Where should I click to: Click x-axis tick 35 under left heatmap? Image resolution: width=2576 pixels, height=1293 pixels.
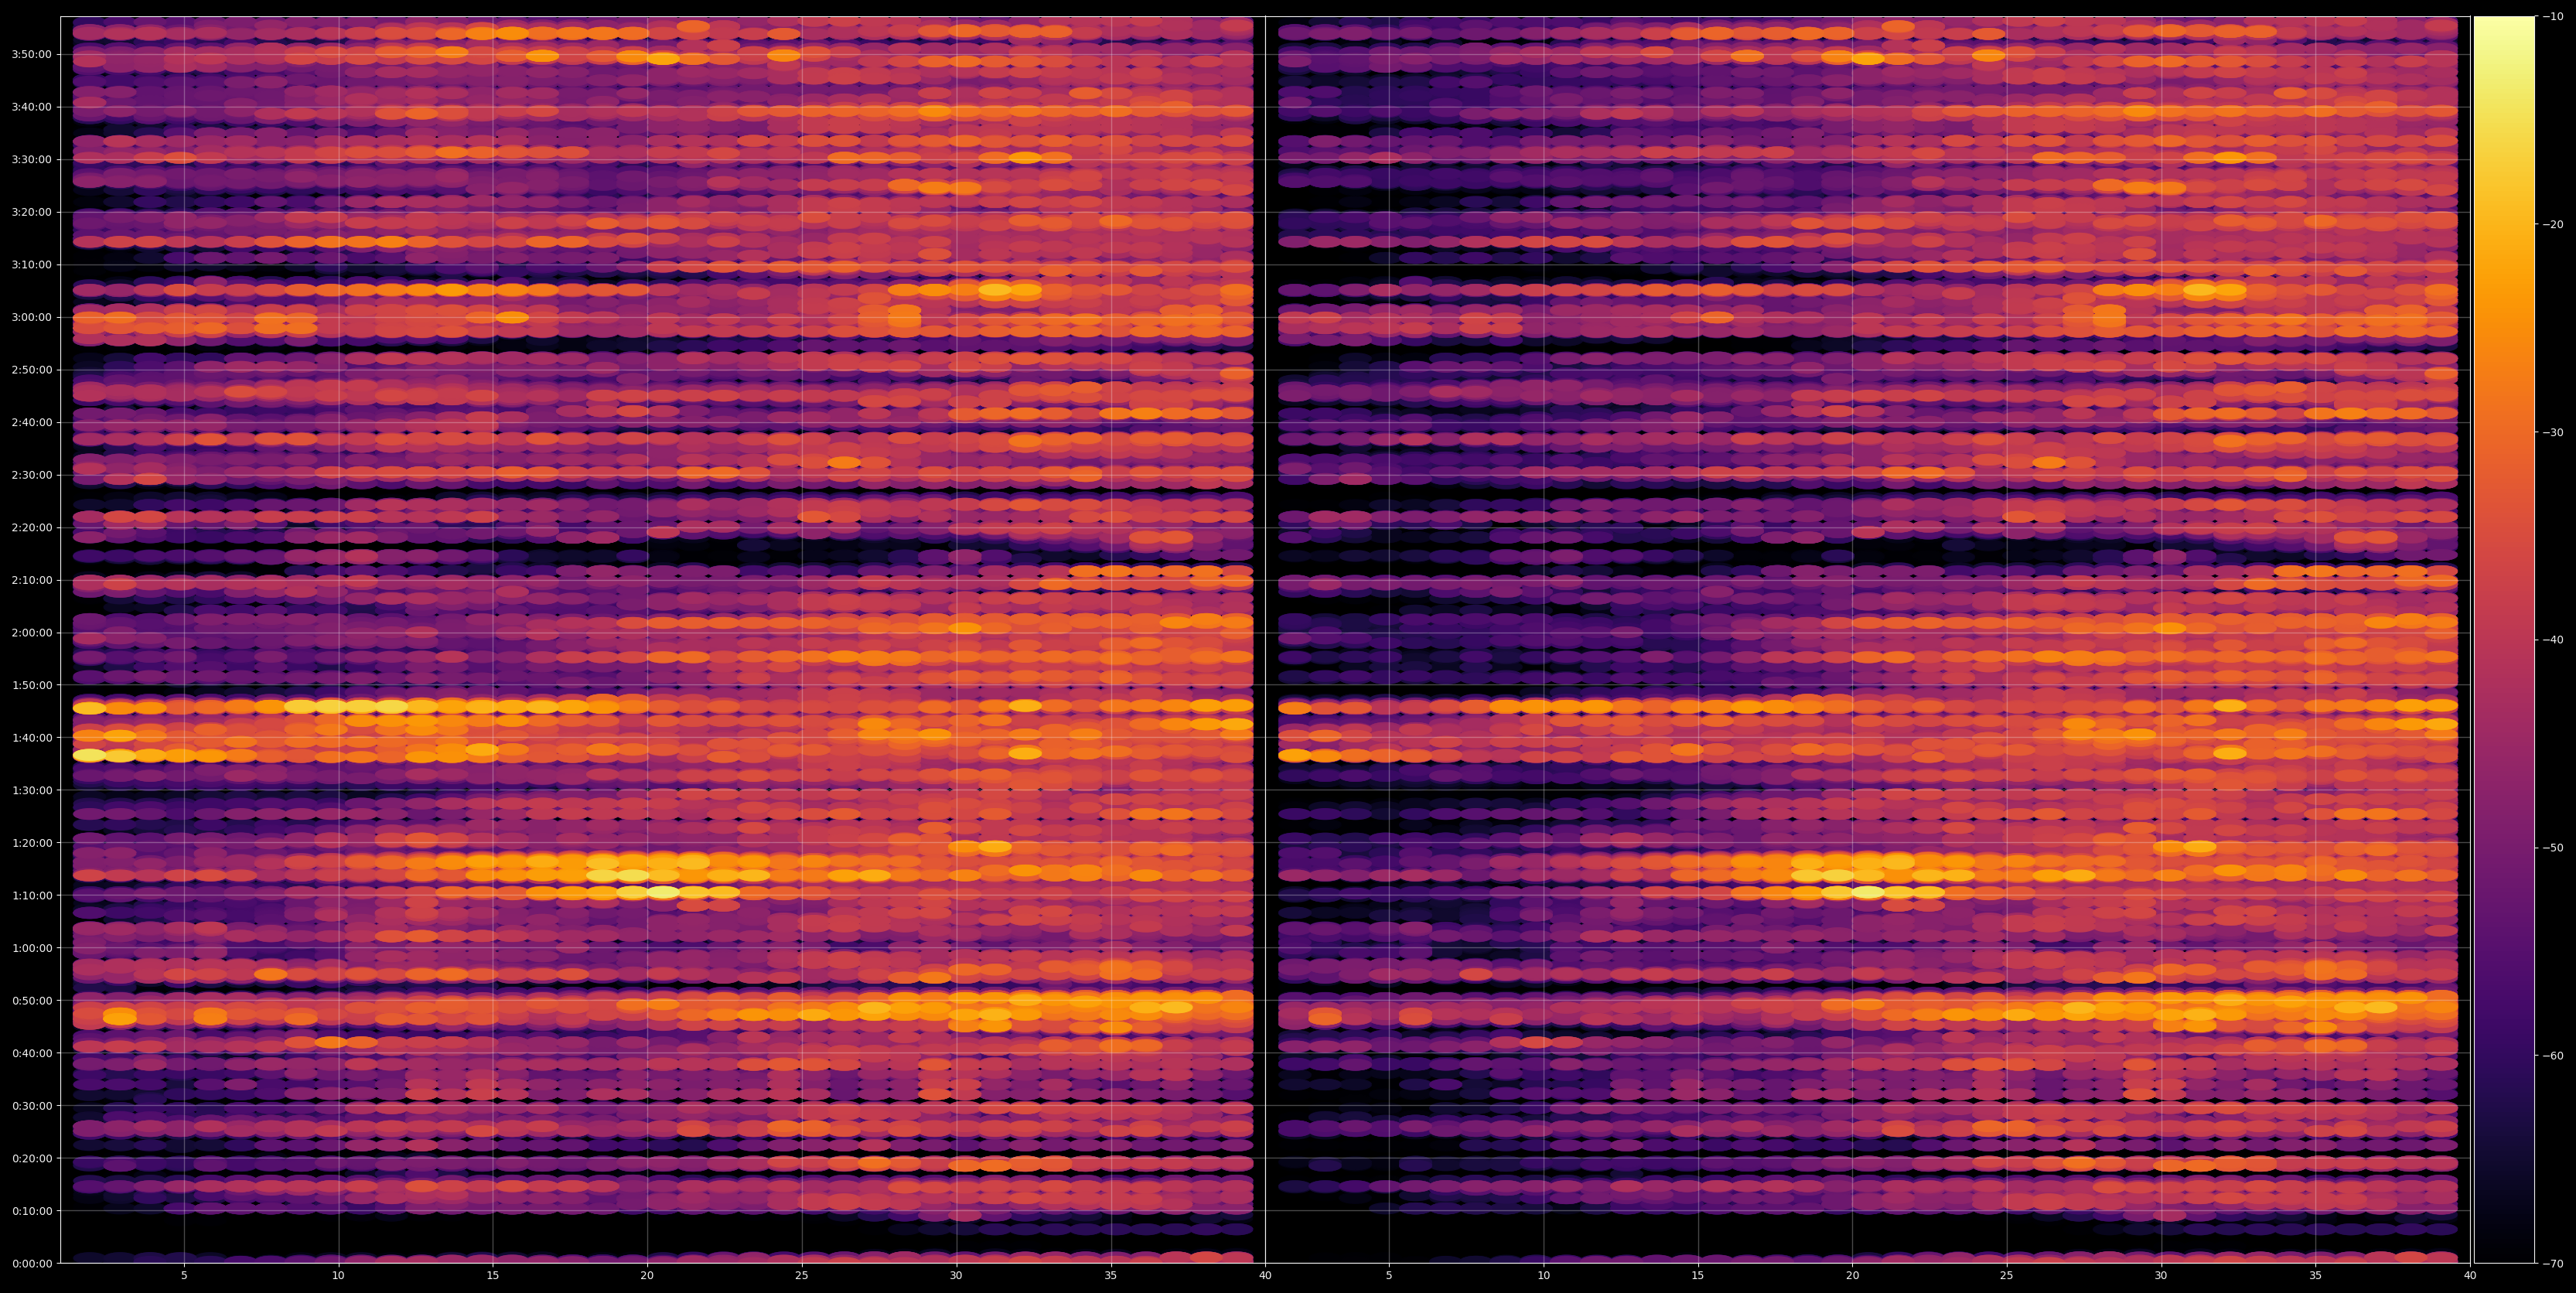(x=1111, y=1276)
